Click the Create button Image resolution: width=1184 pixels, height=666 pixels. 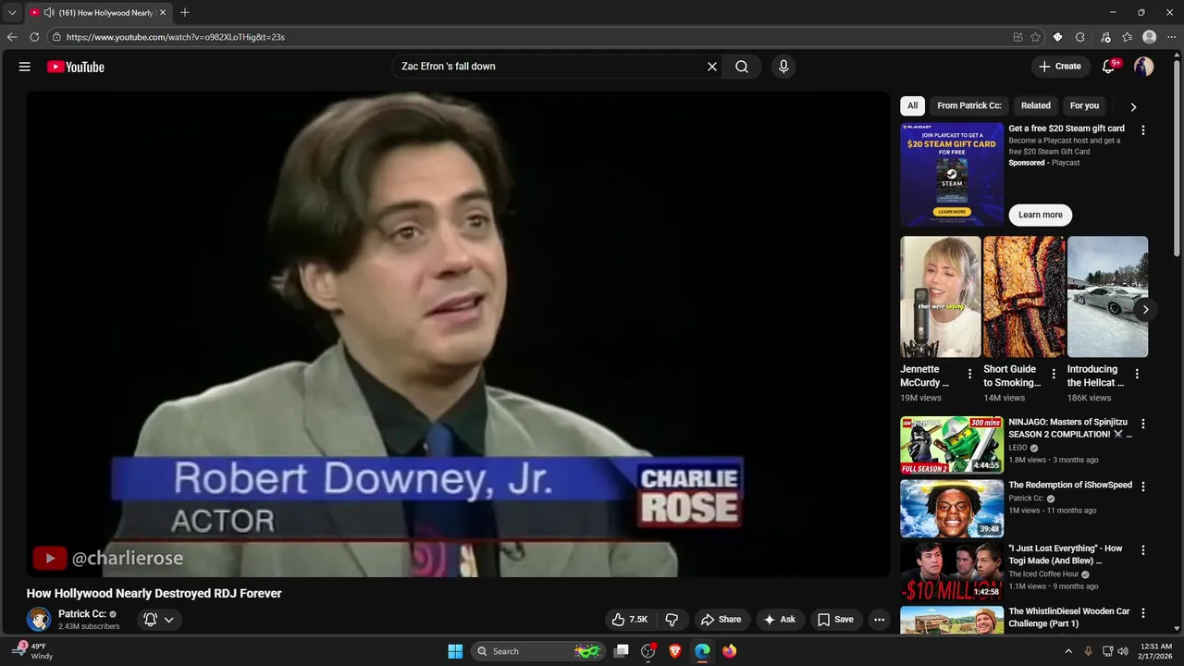tap(1060, 67)
